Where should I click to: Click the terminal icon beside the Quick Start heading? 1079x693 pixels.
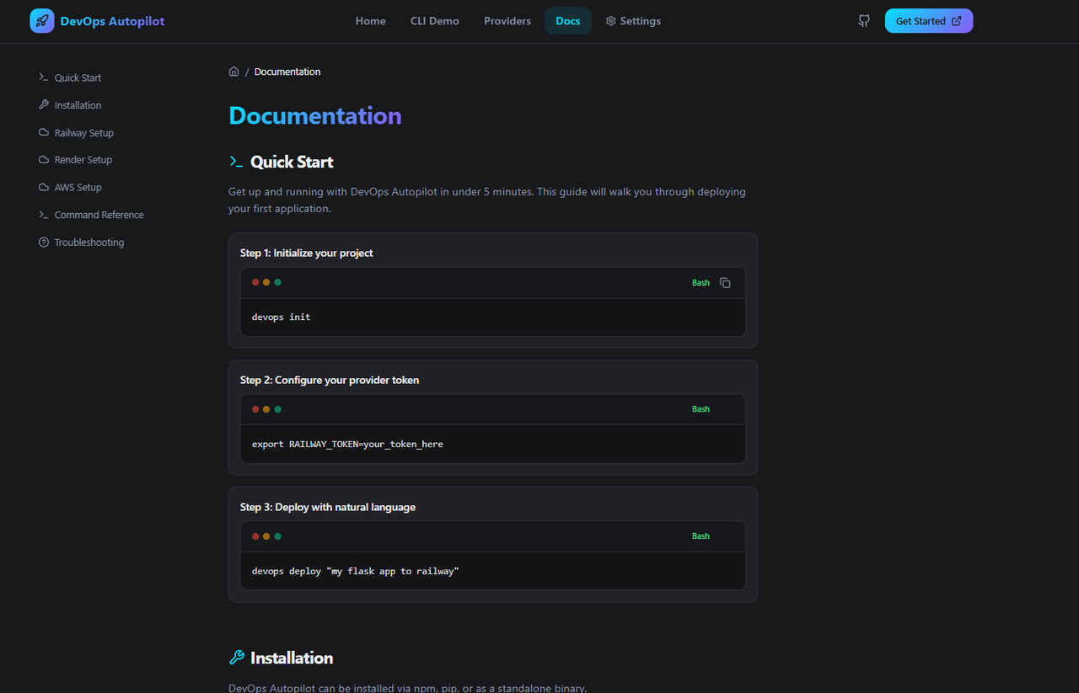(236, 162)
